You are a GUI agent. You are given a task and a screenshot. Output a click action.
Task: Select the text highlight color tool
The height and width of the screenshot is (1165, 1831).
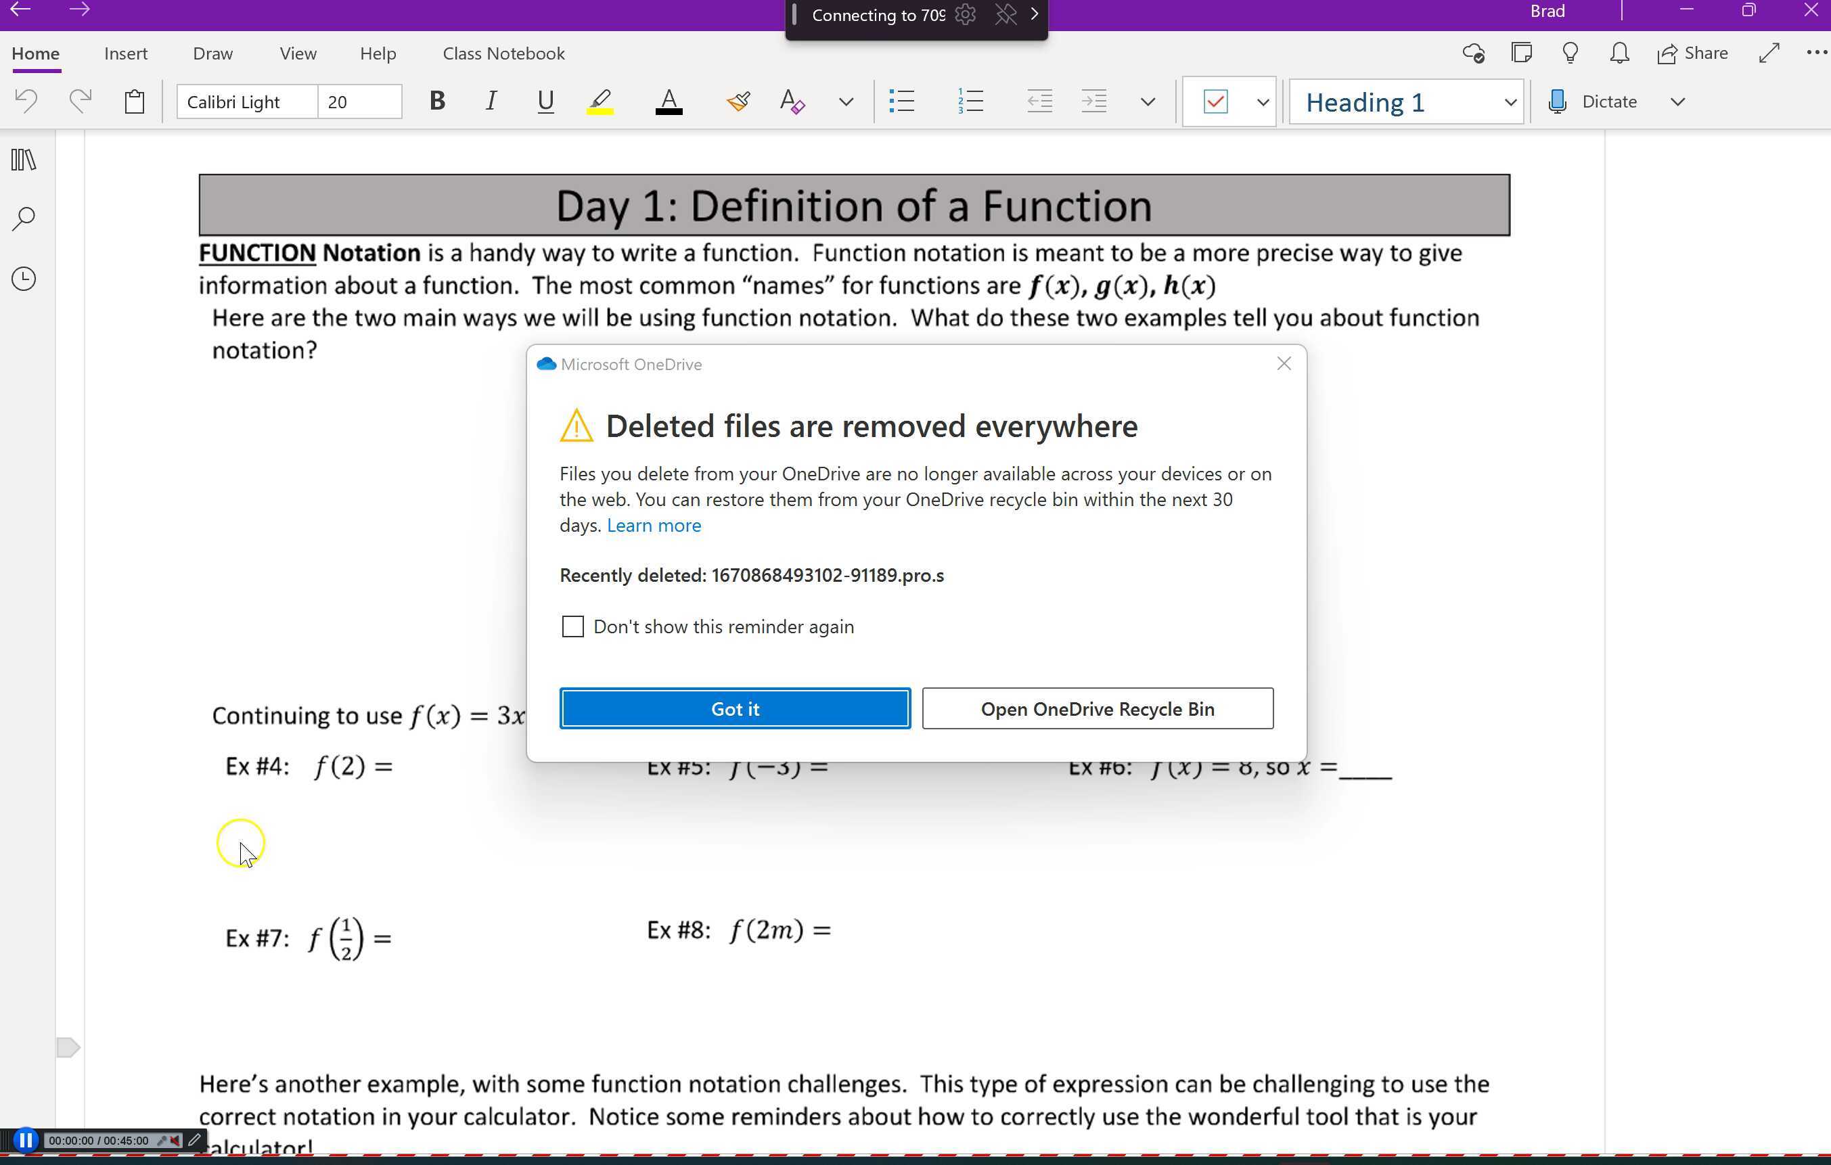click(x=600, y=101)
